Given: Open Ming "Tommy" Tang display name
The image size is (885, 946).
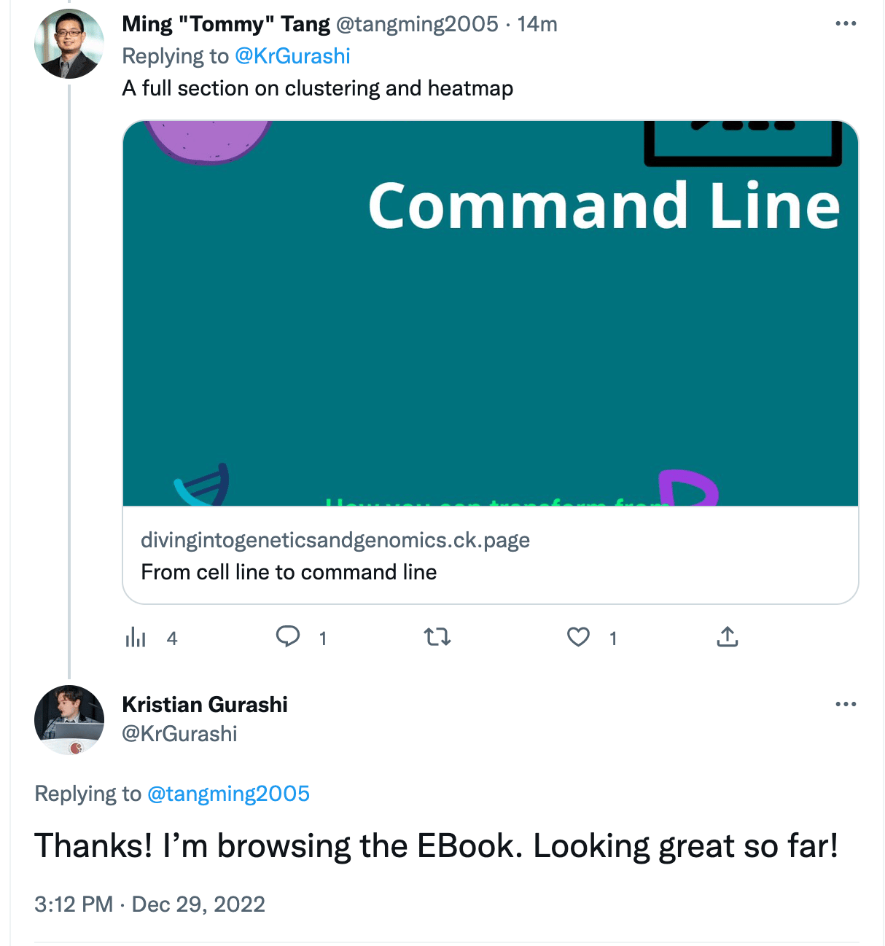Looking at the screenshot, I should pos(226,24).
